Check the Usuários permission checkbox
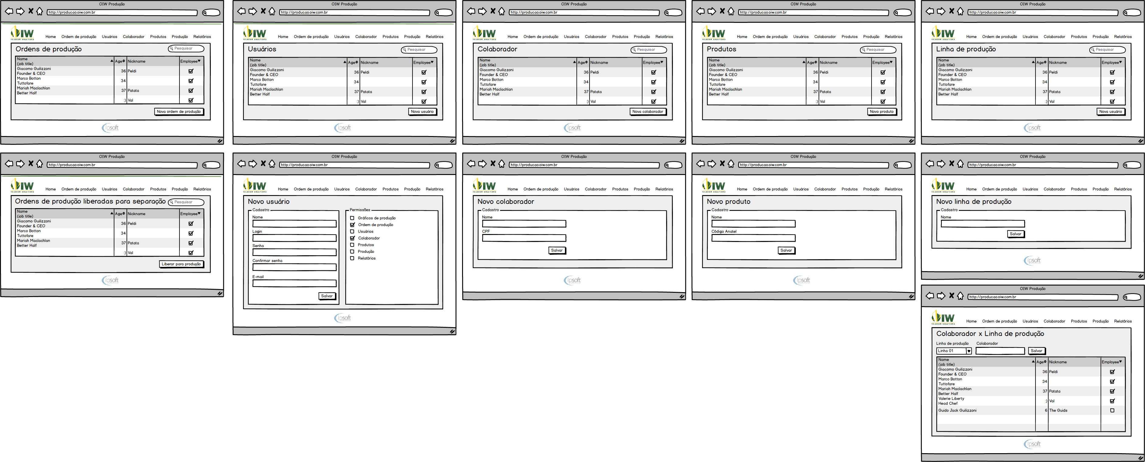This screenshot has height=462, width=1145. coord(353,232)
